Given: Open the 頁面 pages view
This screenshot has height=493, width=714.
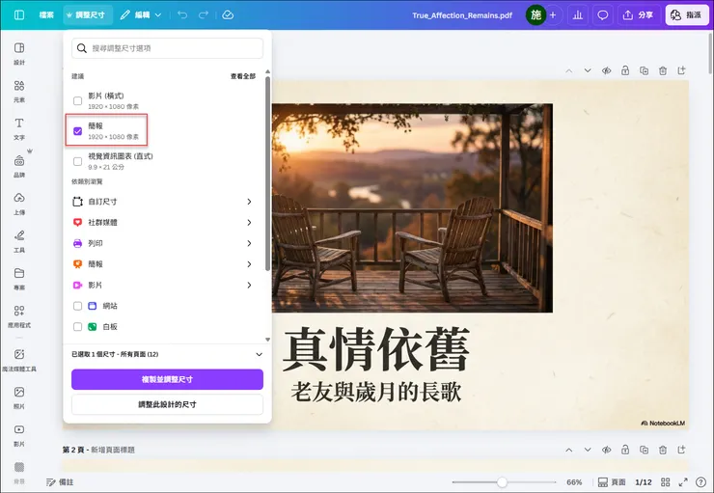Looking at the screenshot, I should click(x=612, y=482).
